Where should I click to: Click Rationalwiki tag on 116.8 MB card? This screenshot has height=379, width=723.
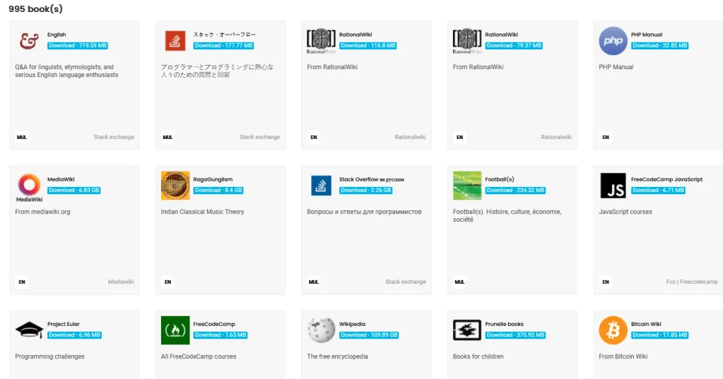coord(411,137)
